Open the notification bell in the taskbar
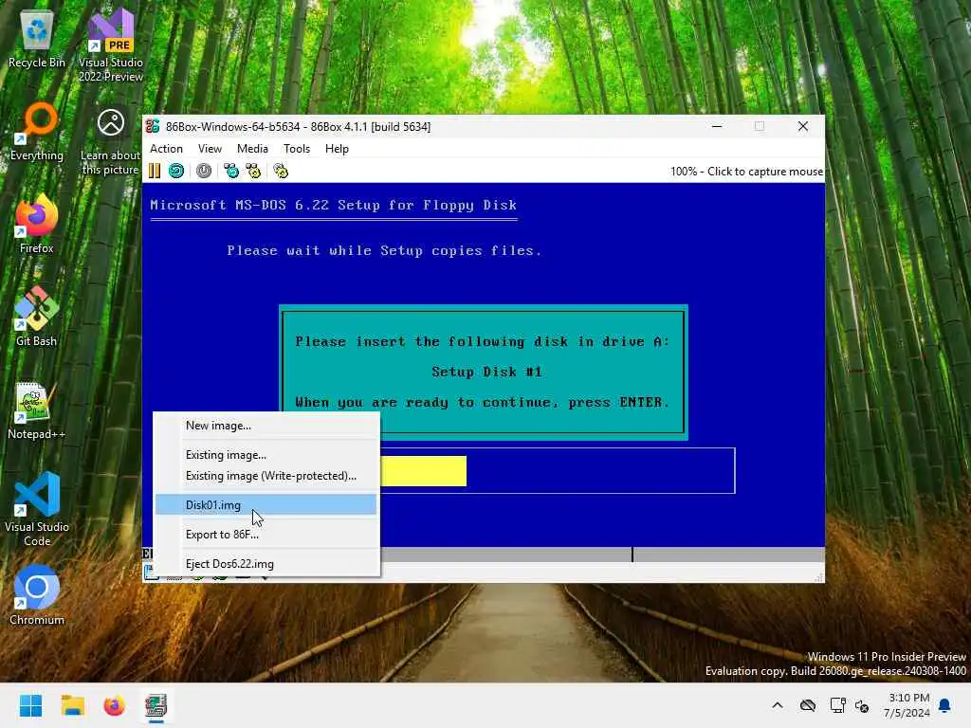971x728 pixels. tap(945, 705)
